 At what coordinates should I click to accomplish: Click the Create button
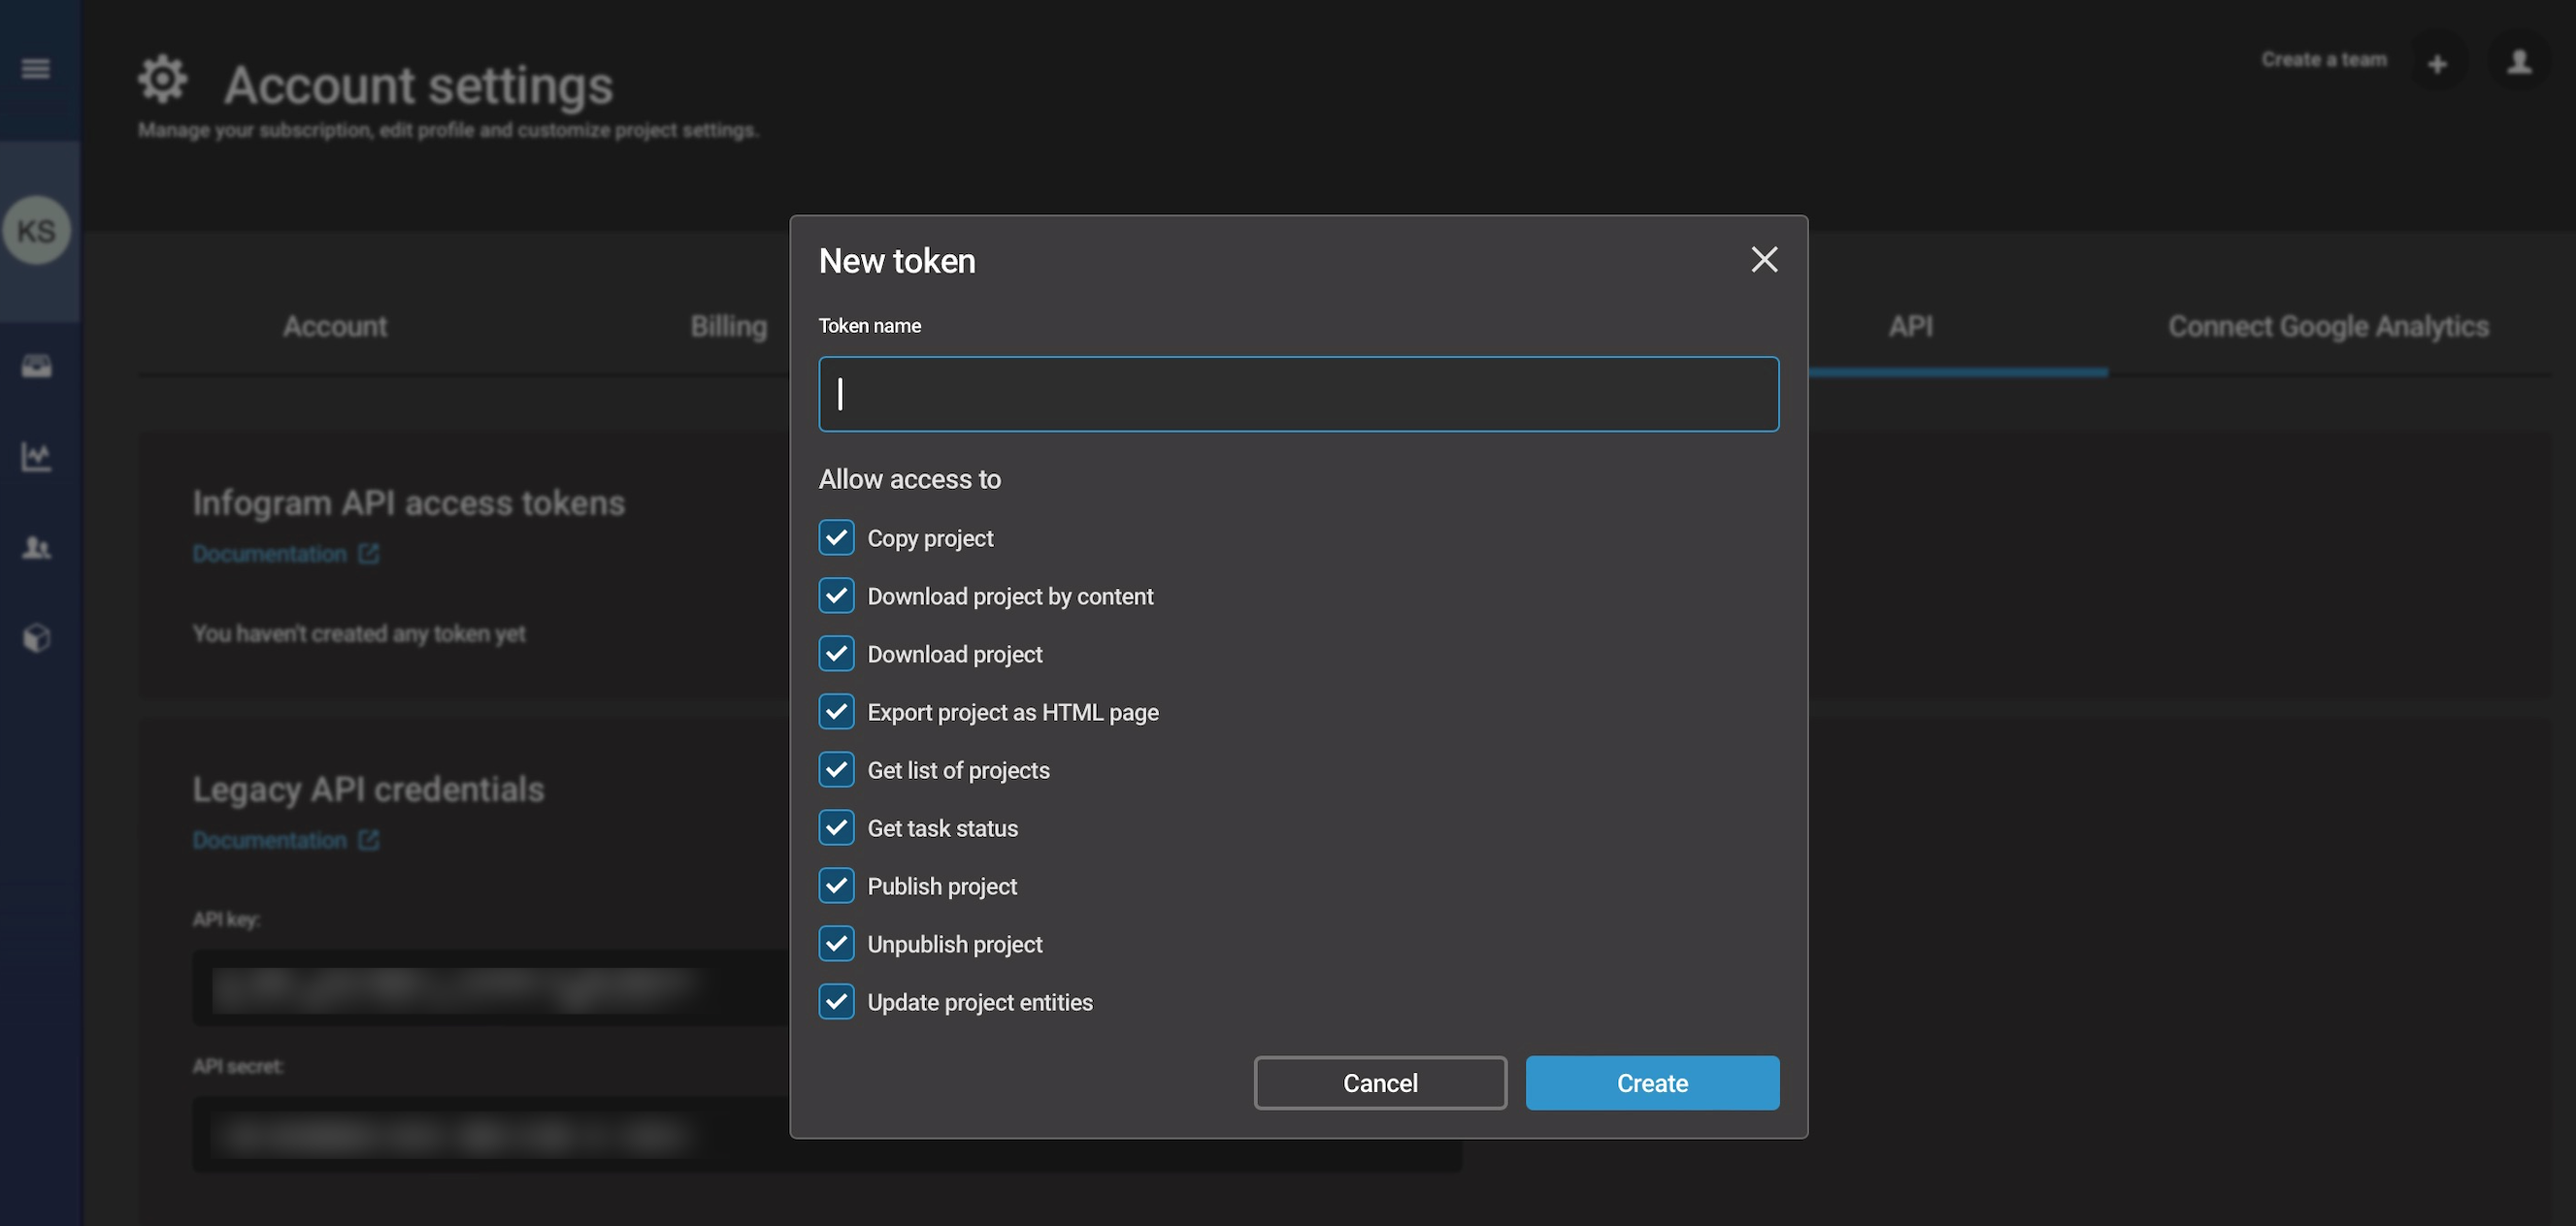tap(1652, 1083)
